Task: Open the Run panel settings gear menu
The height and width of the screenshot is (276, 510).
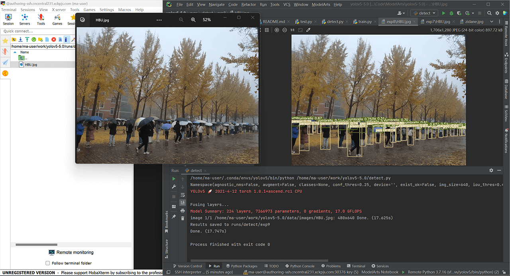Action: 491,170
